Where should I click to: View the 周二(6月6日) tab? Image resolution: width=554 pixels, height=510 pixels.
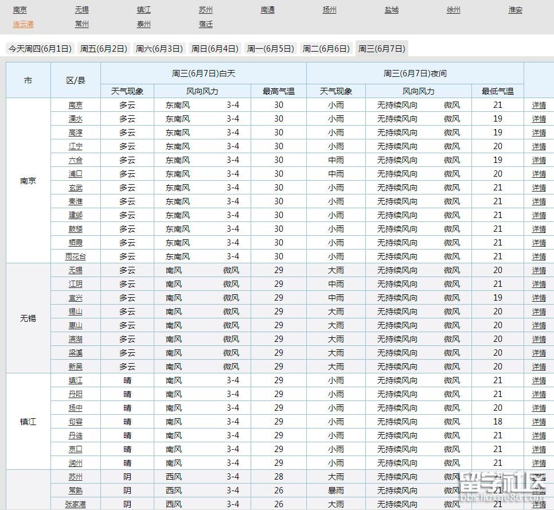click(x=325, y=48)
